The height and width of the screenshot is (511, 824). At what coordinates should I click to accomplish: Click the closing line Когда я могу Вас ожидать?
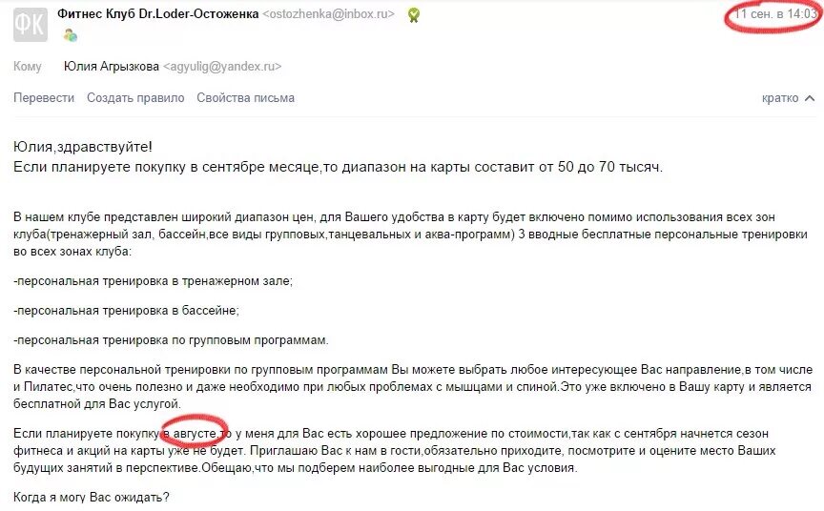[x=92, y=497]
